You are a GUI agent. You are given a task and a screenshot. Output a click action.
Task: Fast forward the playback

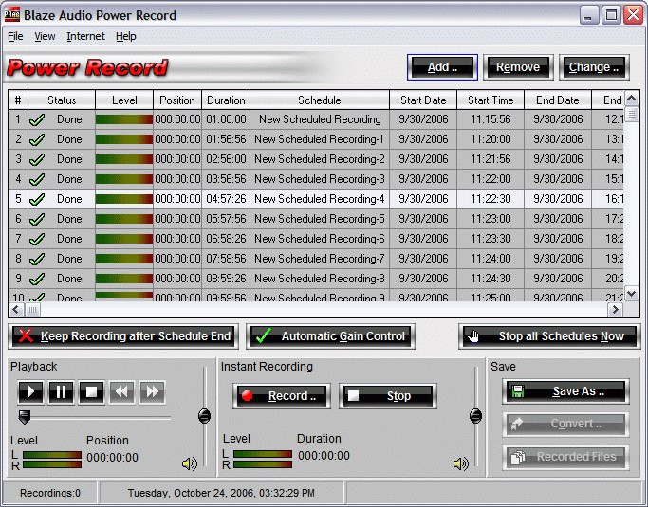point(153,391)
